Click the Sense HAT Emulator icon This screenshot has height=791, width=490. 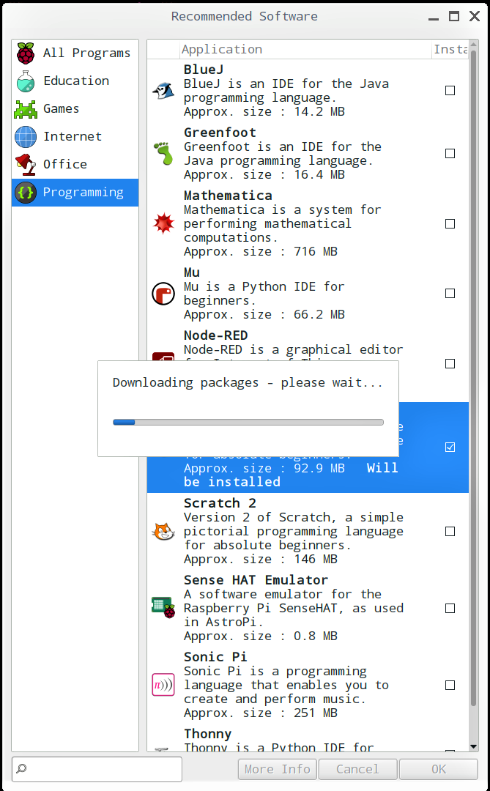tap(163, 608)
